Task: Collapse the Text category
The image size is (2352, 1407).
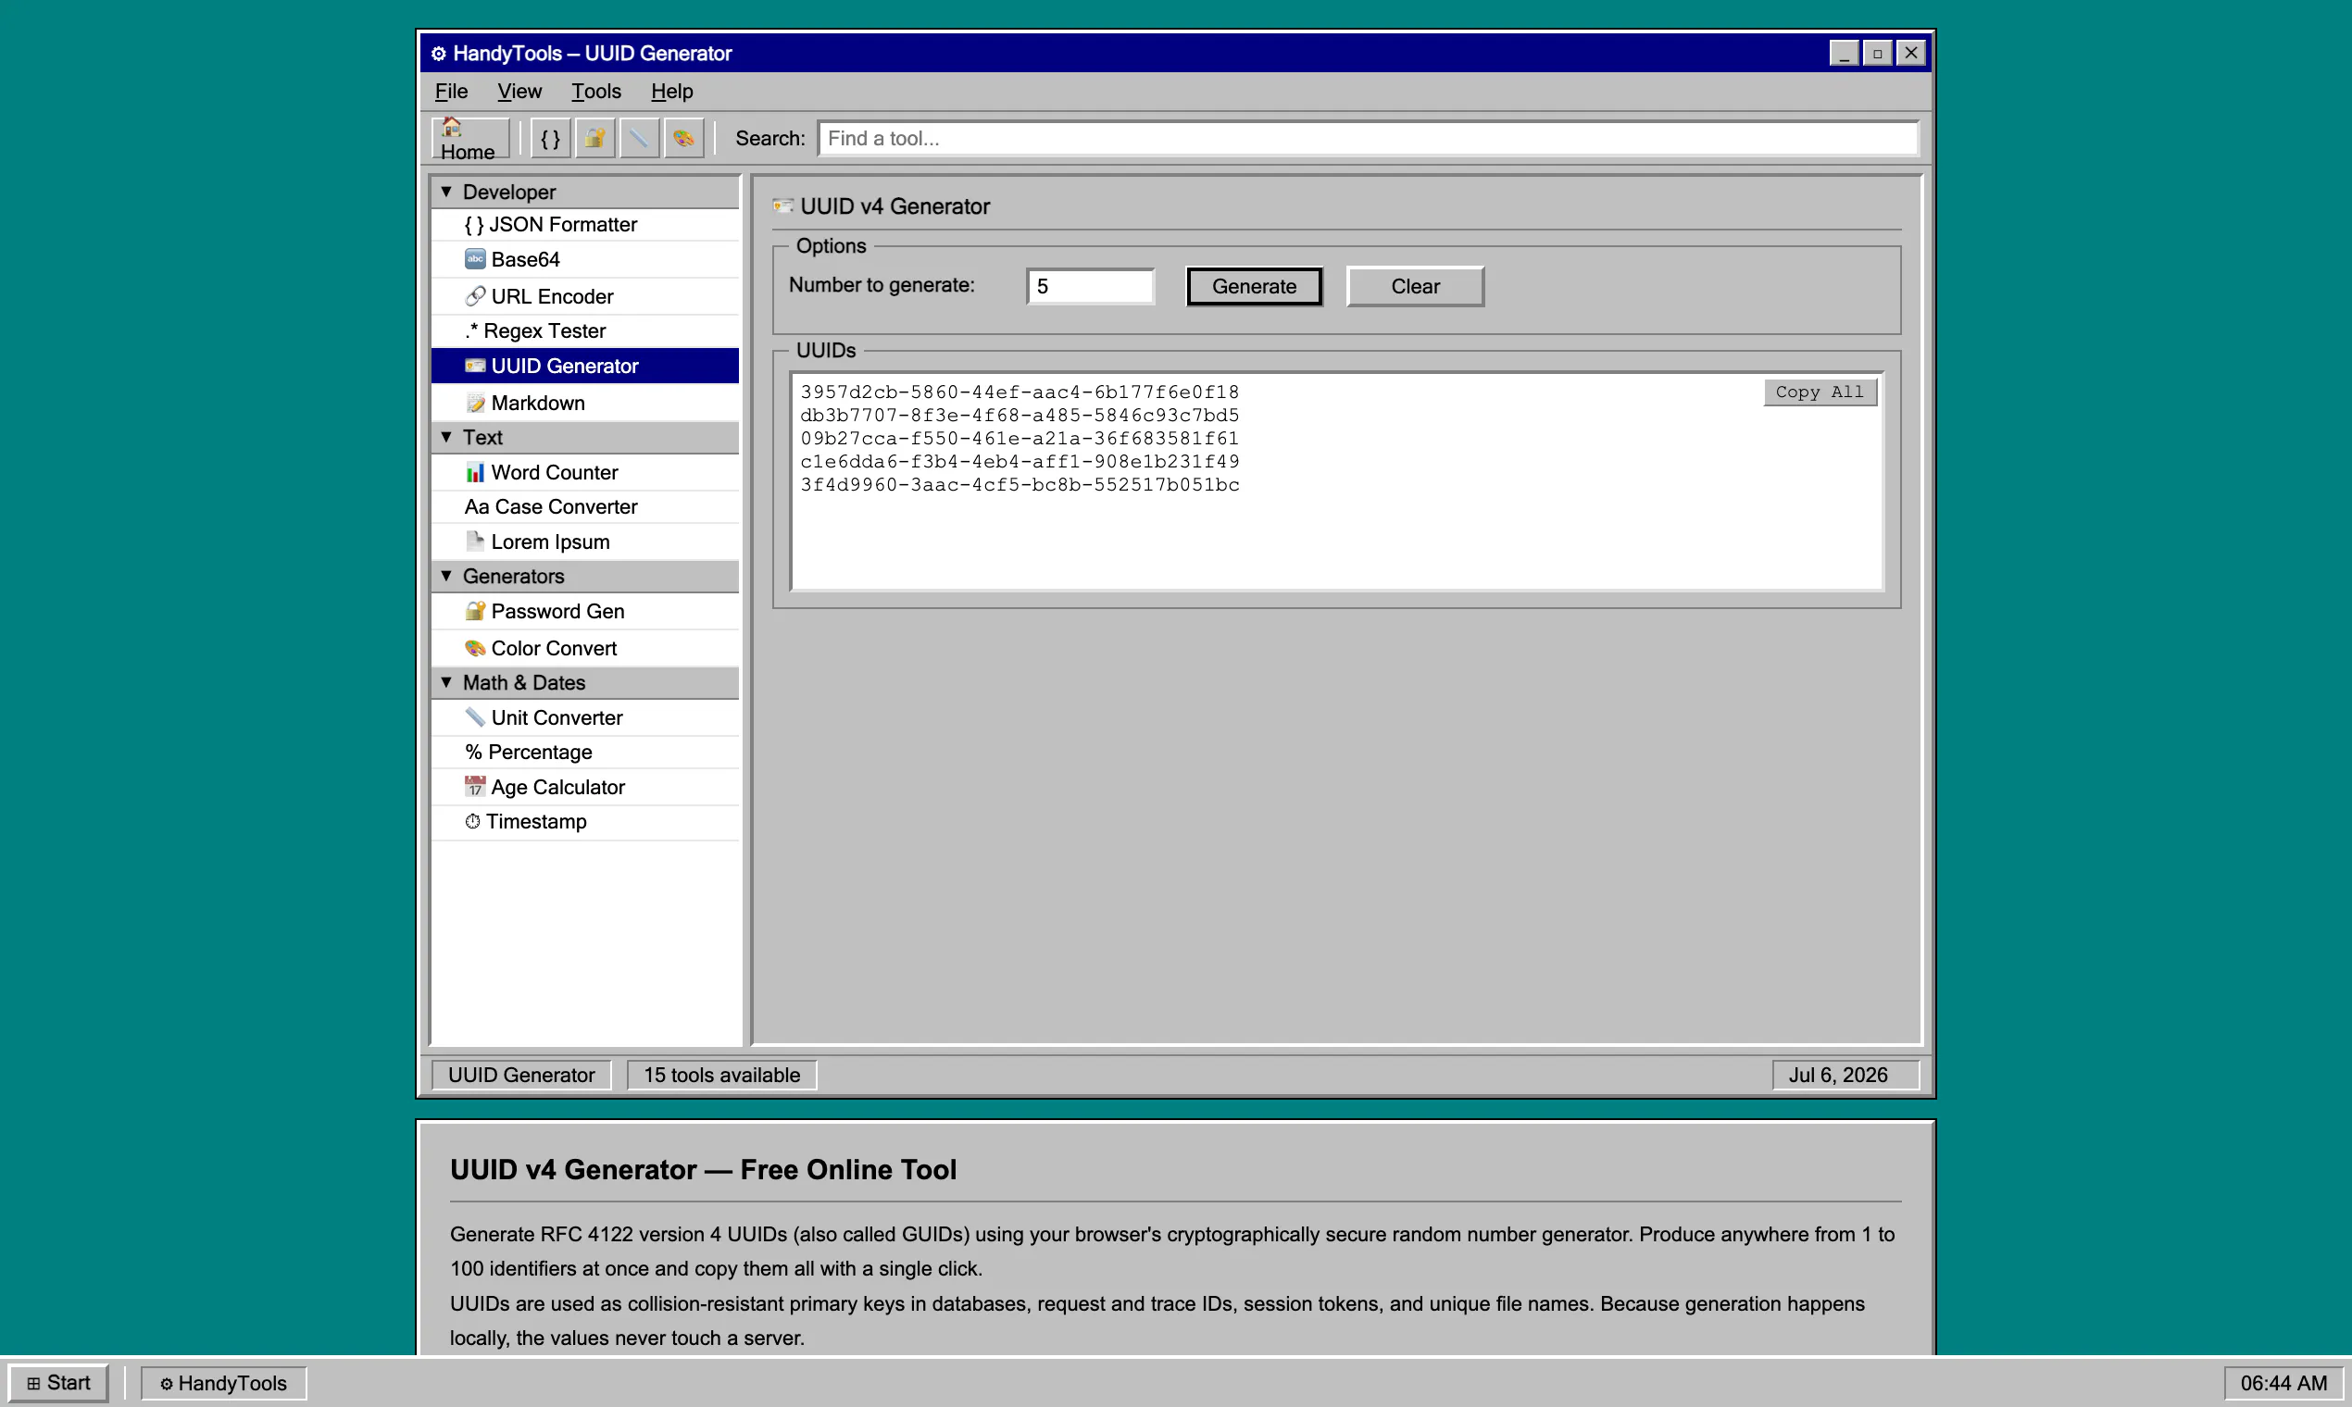Action: click(584, 438)
